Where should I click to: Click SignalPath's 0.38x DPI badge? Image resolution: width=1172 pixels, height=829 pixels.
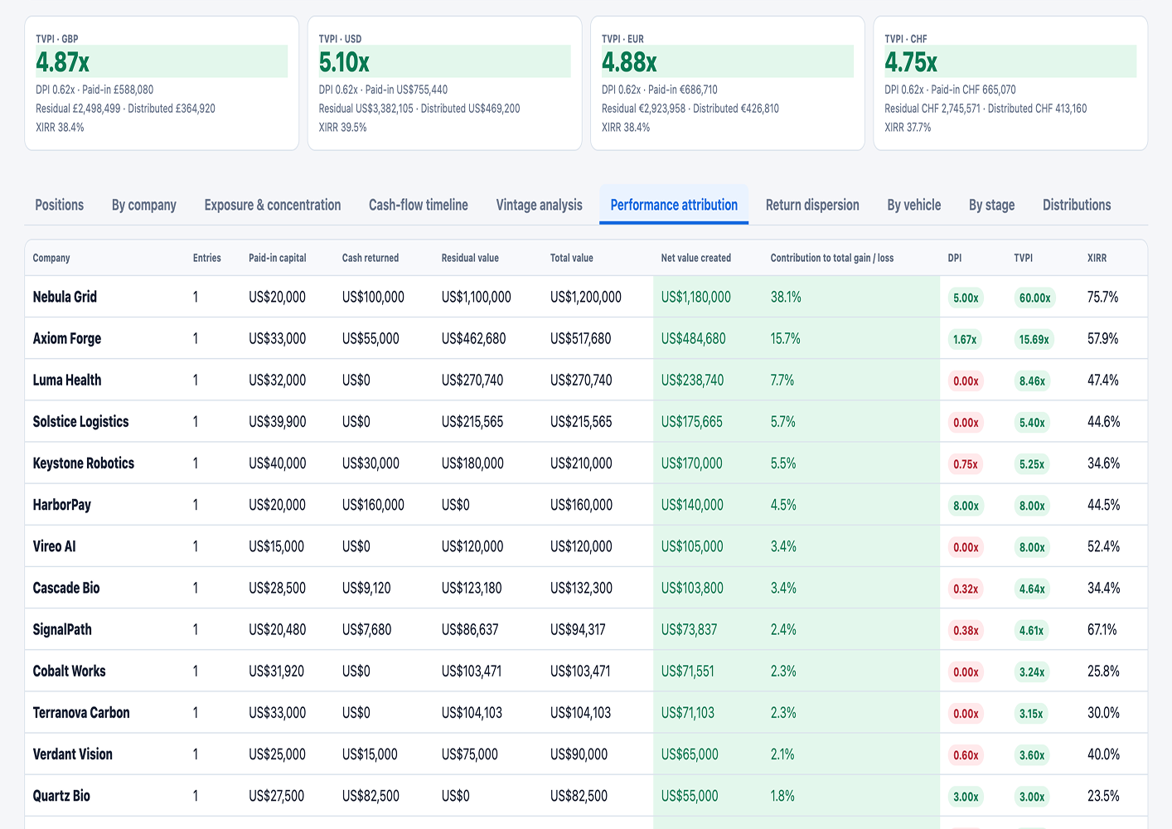[x=966, y=629]
